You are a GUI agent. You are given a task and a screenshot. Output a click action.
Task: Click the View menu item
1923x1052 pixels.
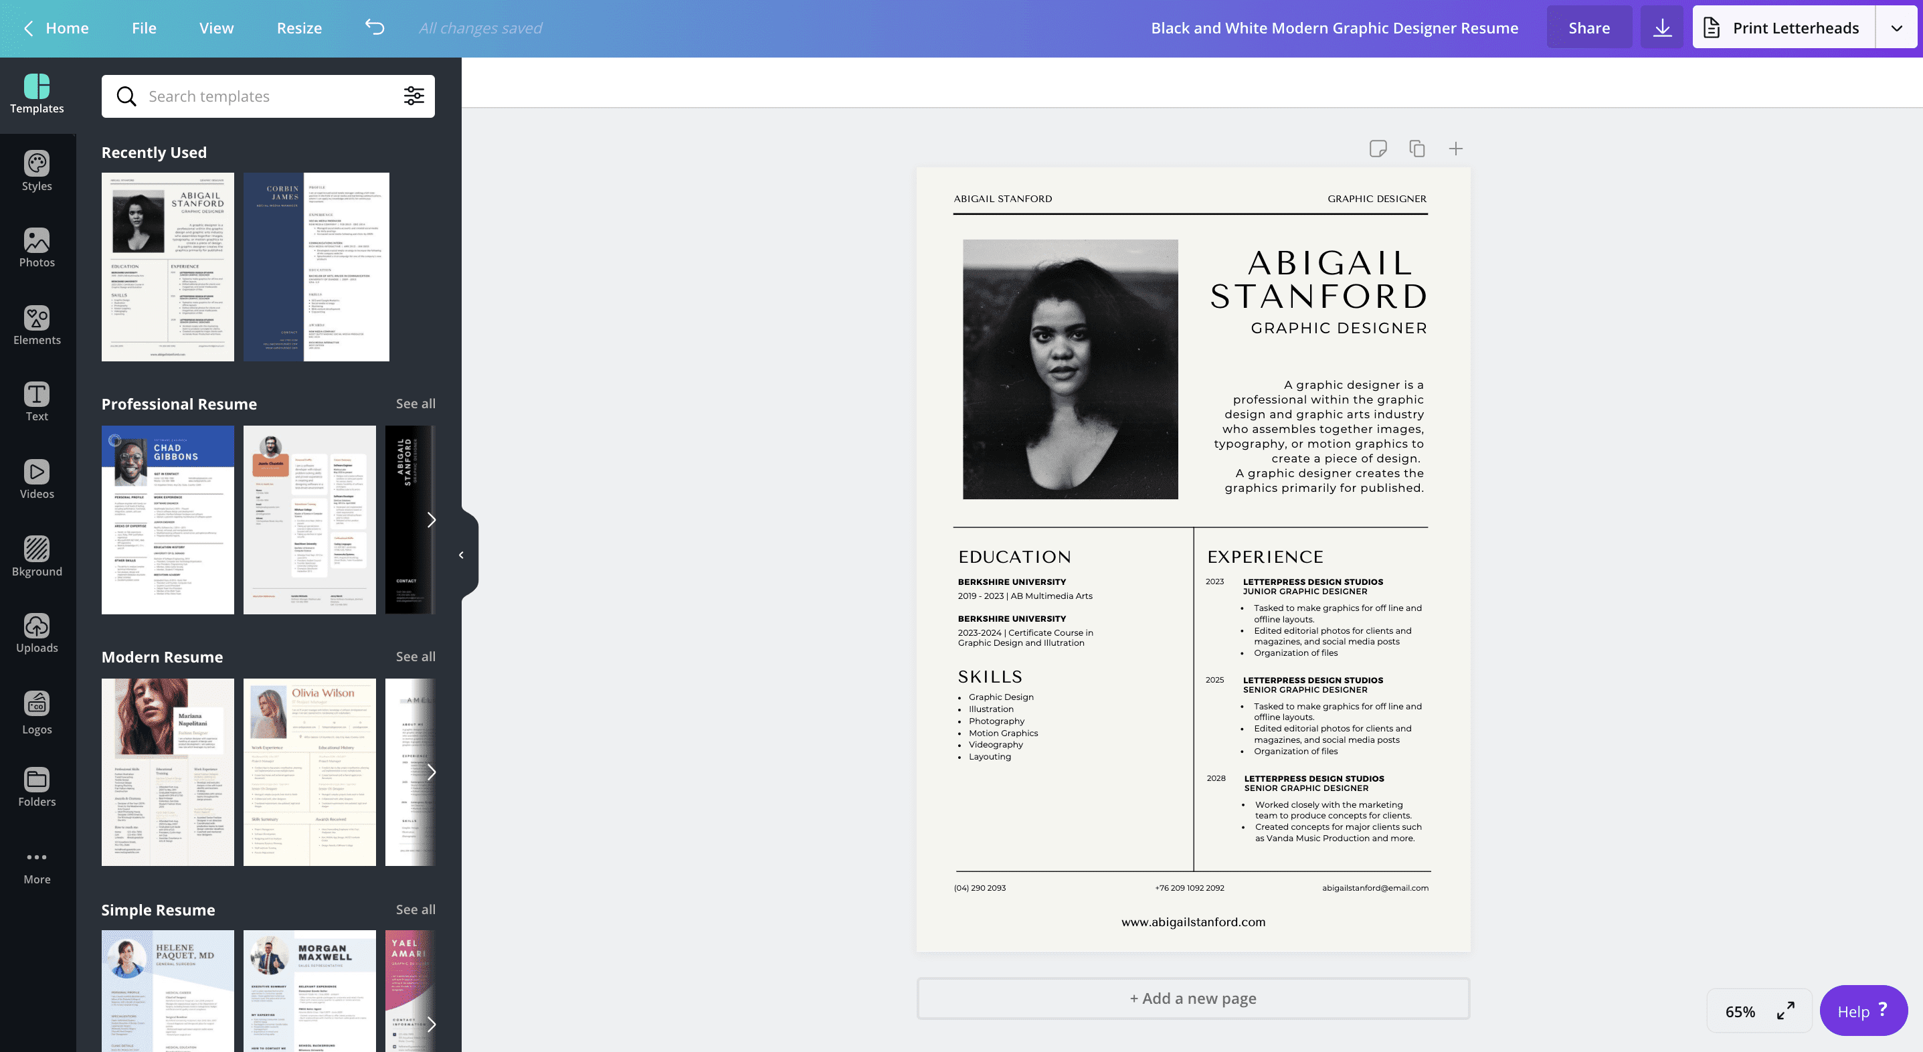216,29
